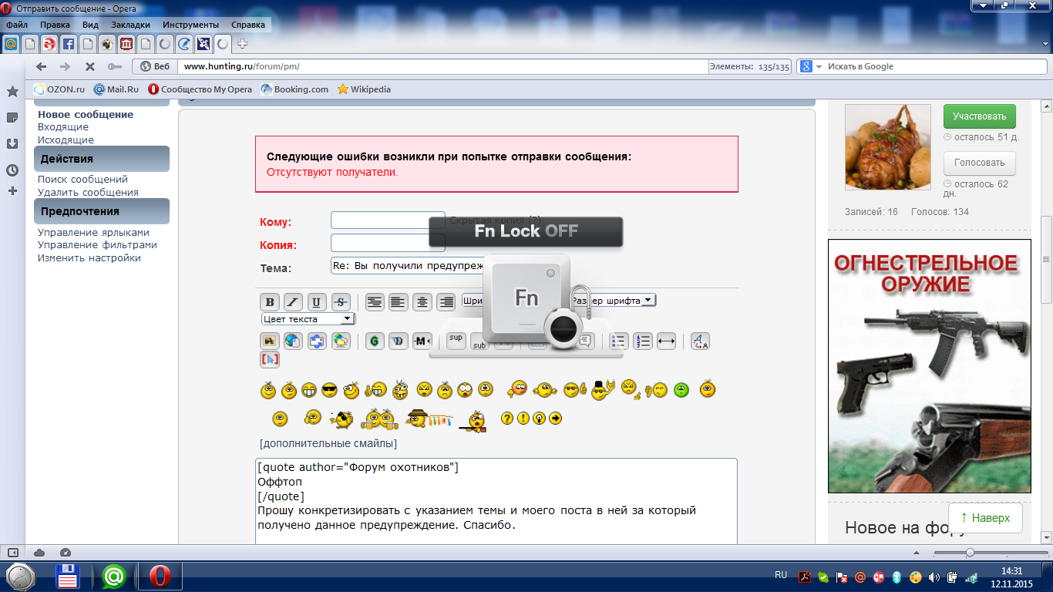Click the Opera back navigation arrow
The image size is (1053, 592).
tap(42, 67)
